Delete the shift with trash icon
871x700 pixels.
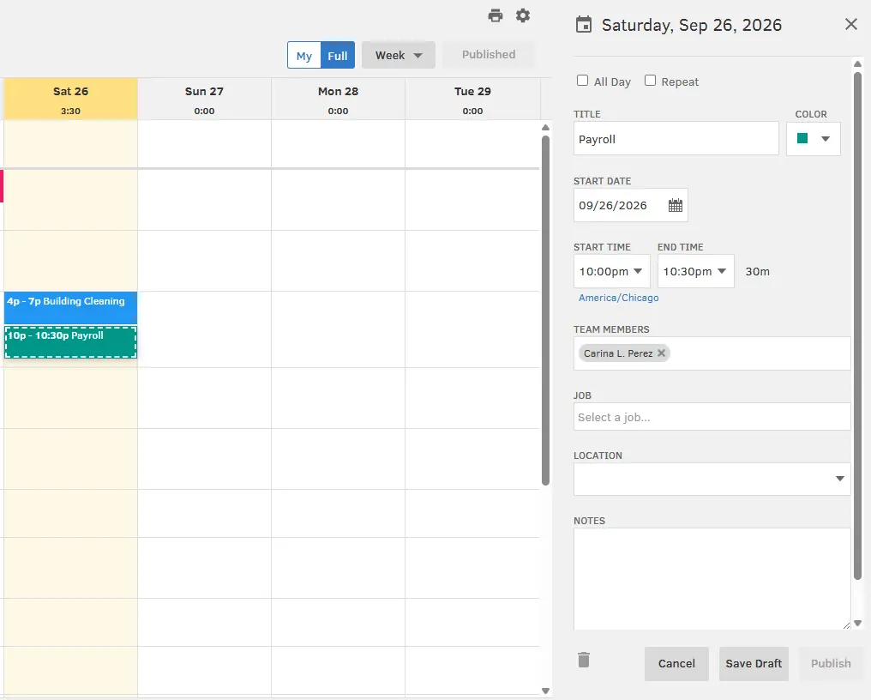(x=583, y=660)
